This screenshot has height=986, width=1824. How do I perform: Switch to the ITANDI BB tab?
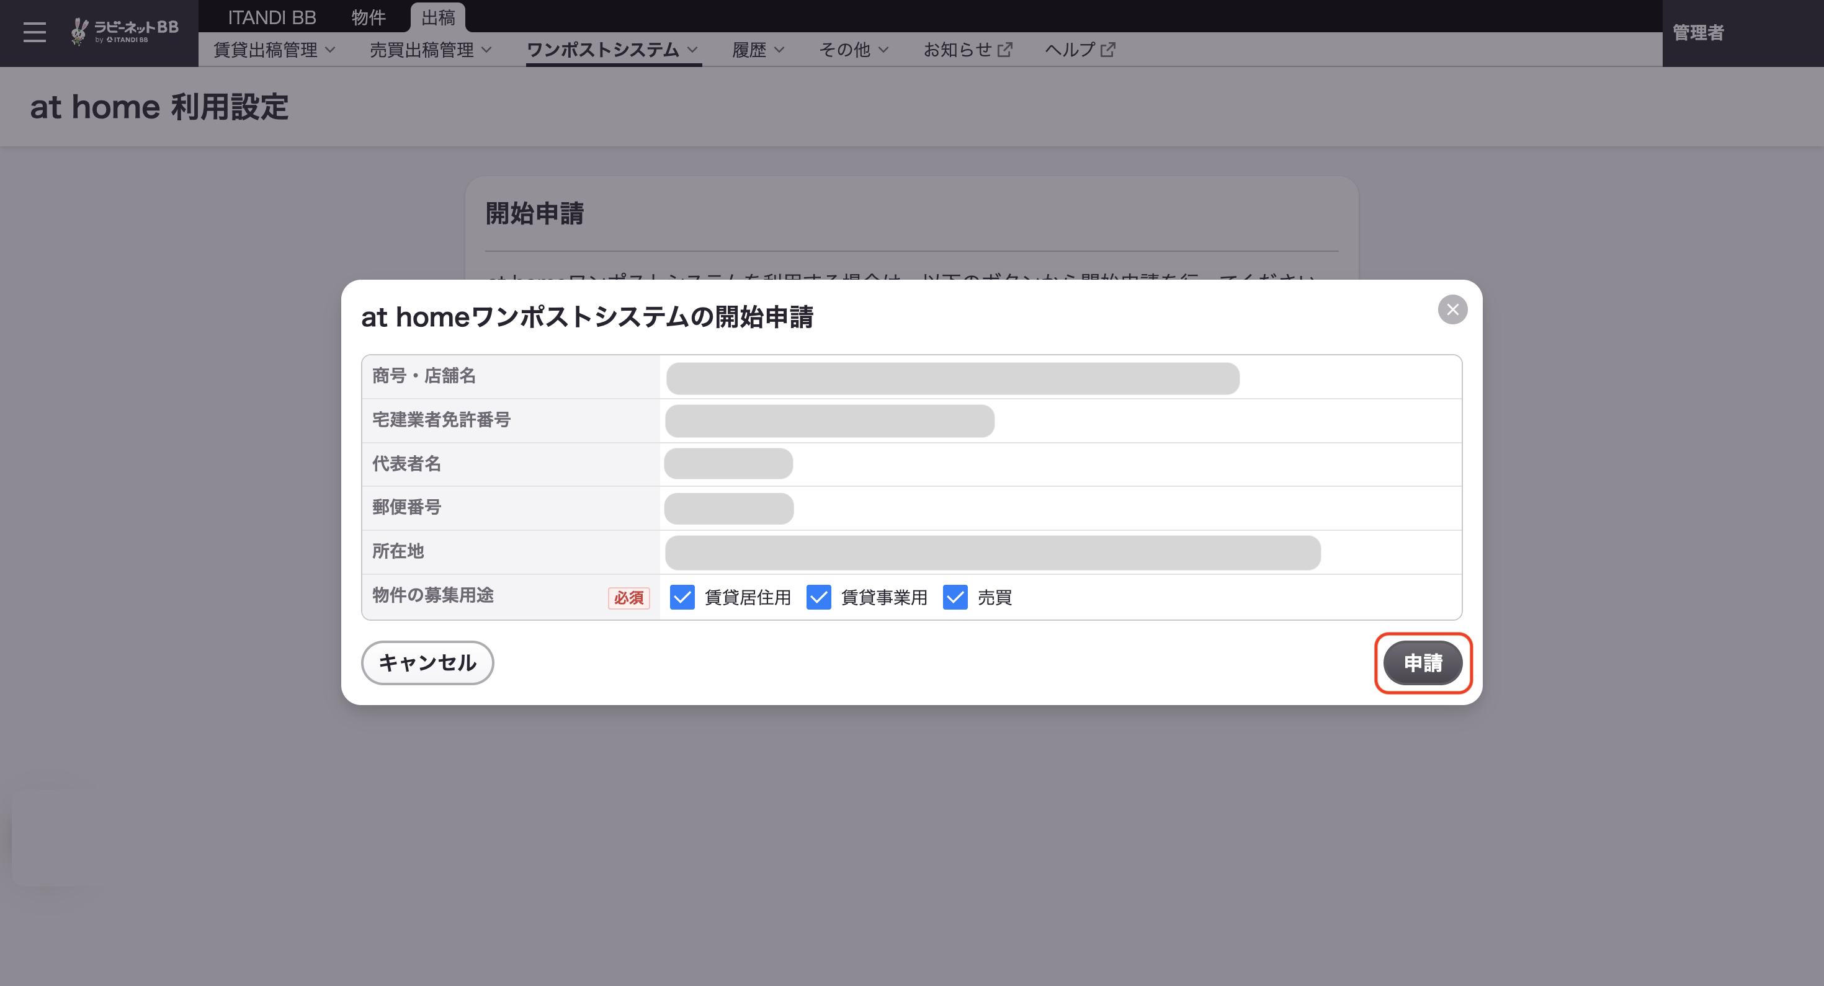click(272, 17)
